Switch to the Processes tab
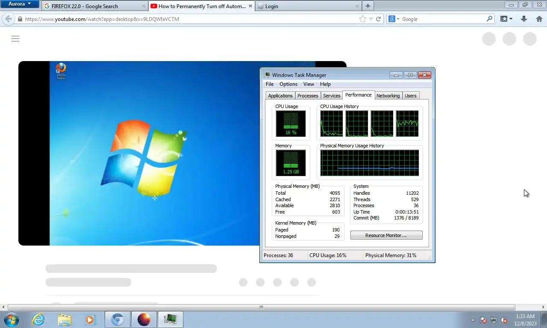This screenshot has width=547, height=328. [x=308, y=96]
